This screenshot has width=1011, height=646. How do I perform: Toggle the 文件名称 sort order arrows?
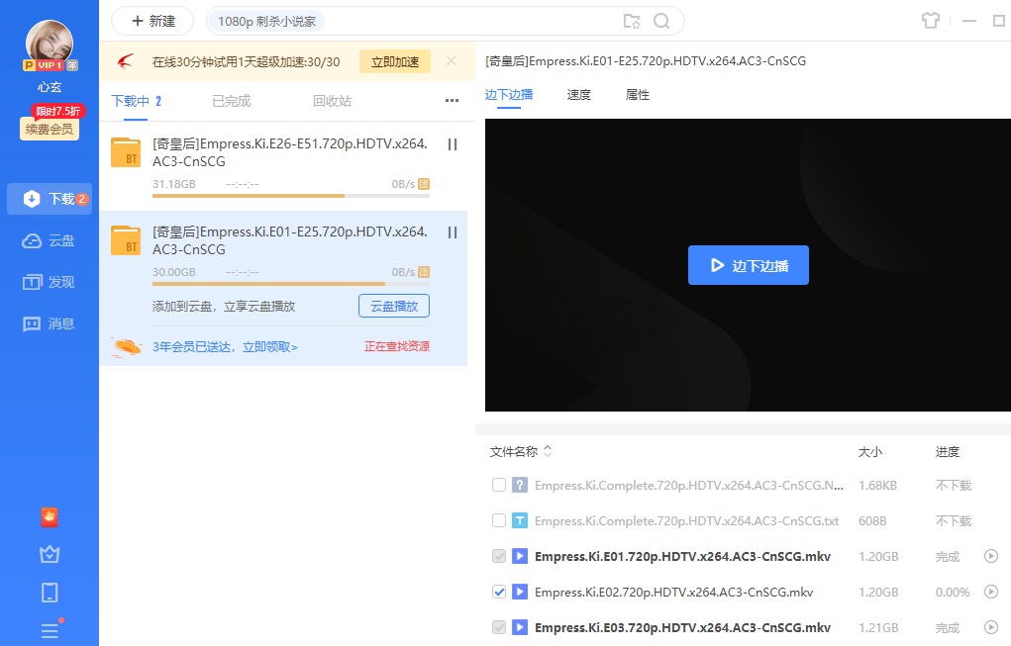[x=551, y=451]
